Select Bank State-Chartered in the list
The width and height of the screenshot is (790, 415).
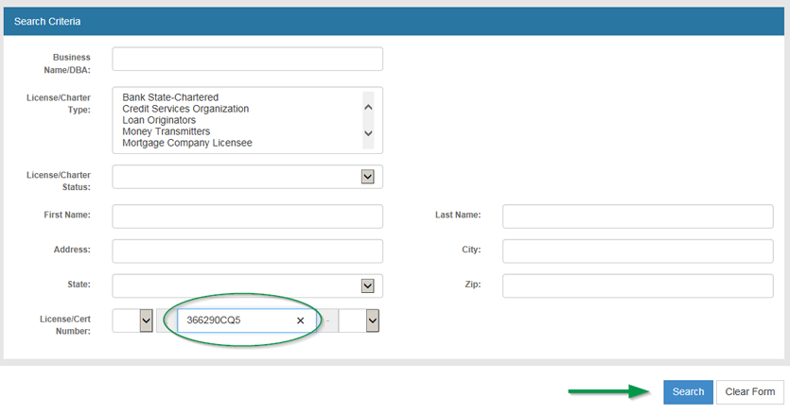[170, 97]
